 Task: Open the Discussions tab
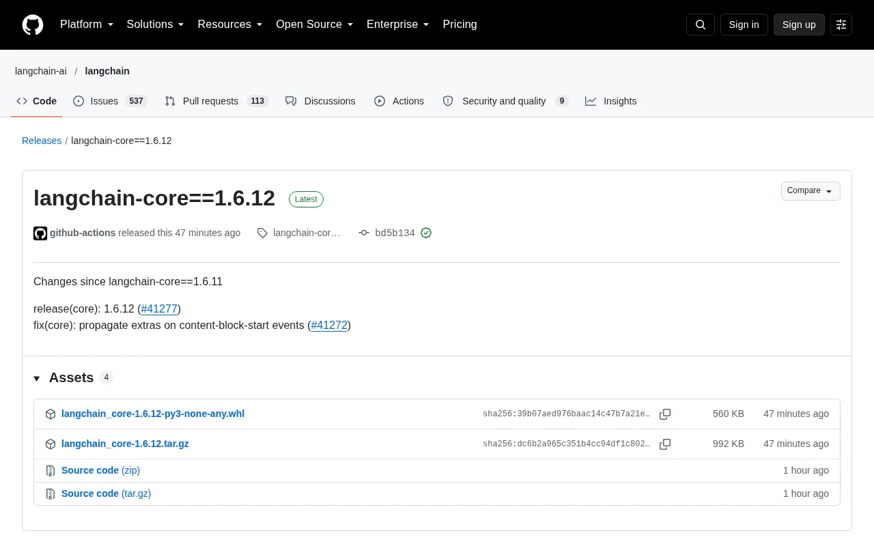click(x=320, y=101)
